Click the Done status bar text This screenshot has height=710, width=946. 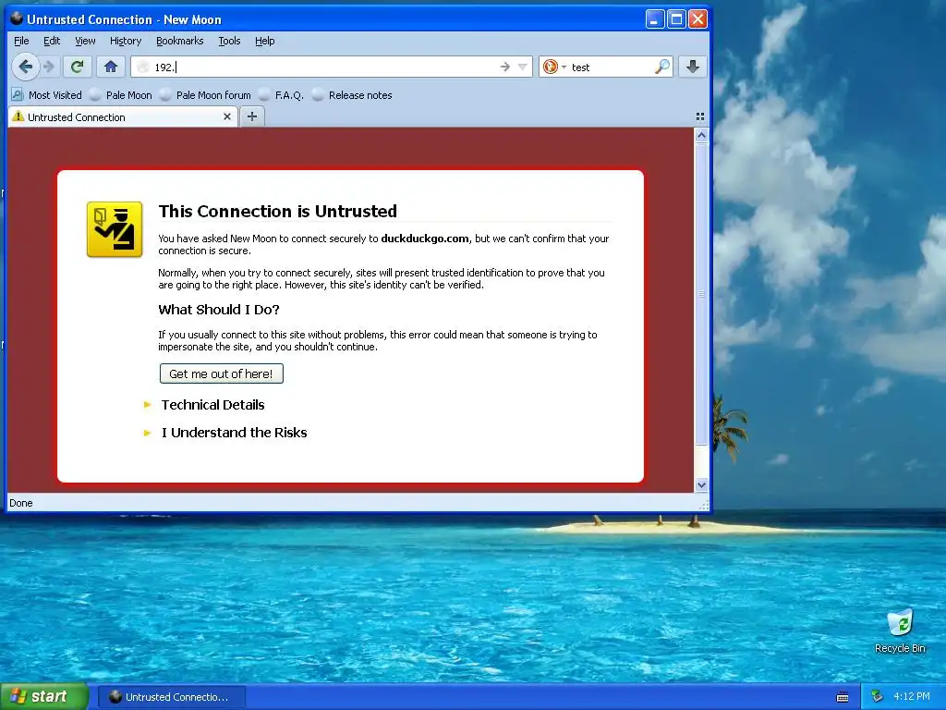click(21, 503)
